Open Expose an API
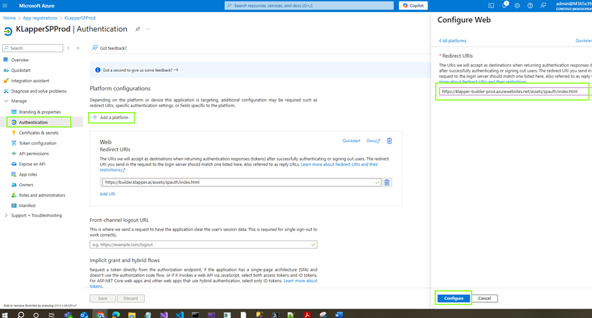The width and height of the screenshot is (592, 318). (32, 164)
